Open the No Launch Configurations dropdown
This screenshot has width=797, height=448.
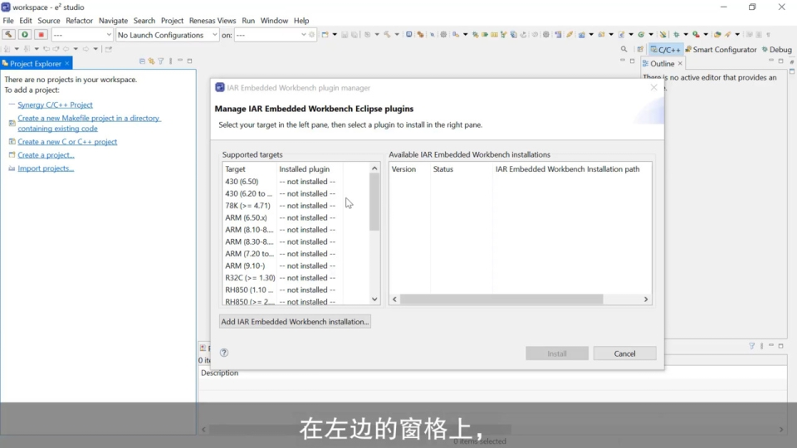[x=167, y=35]
